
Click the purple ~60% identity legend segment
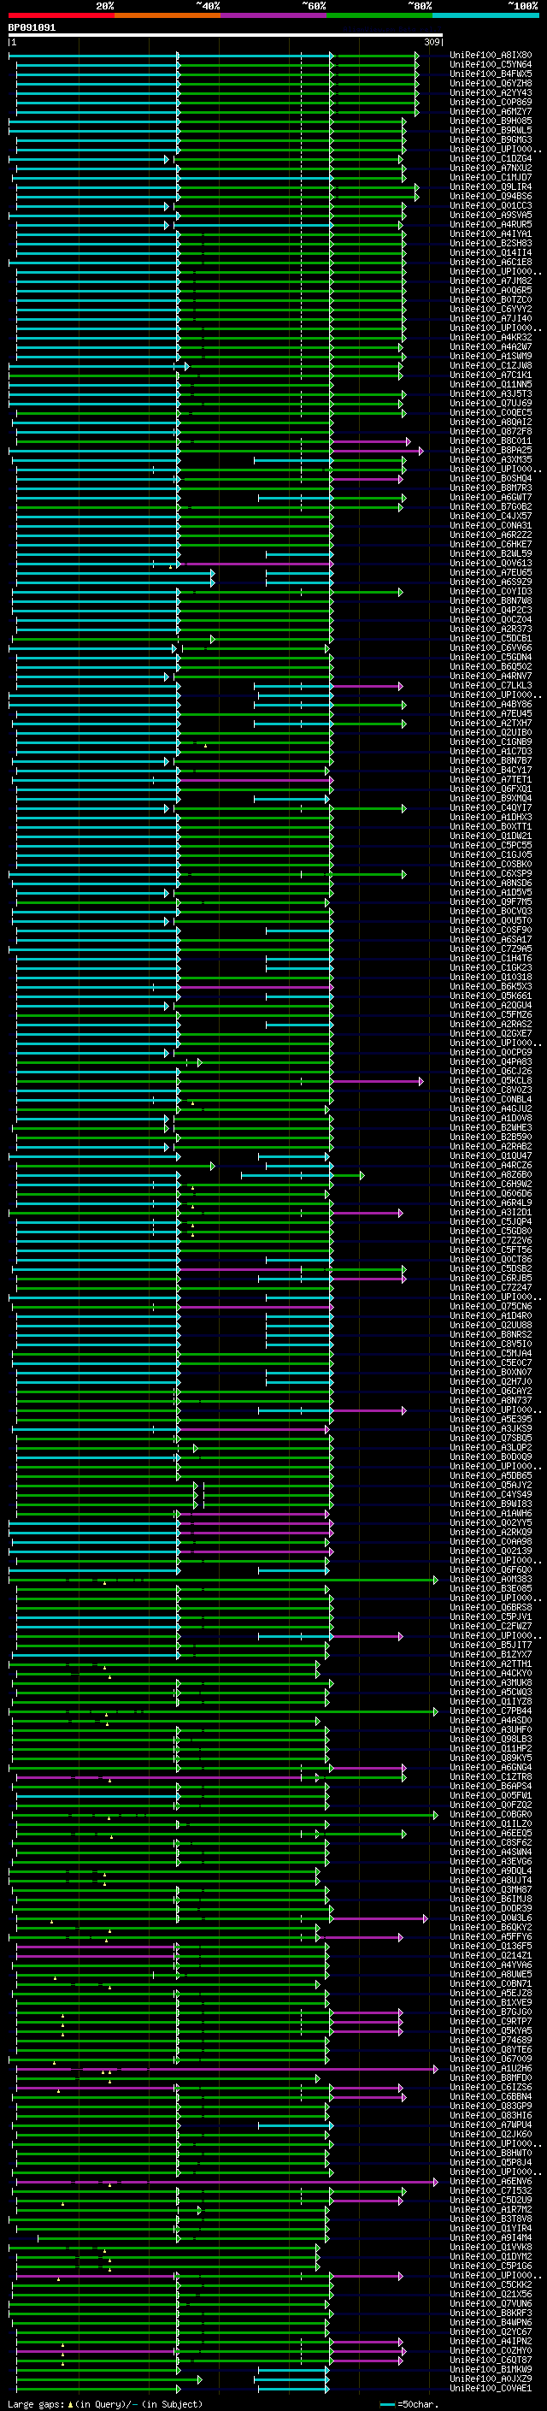pyautogui.click(x=274, y=15)
